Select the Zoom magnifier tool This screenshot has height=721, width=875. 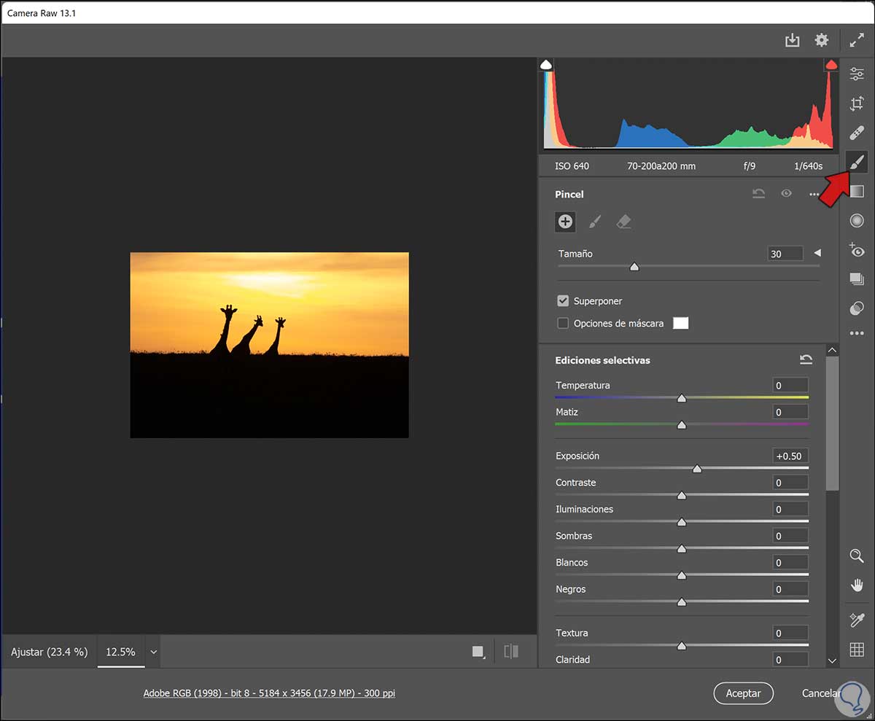coord(857,556)
